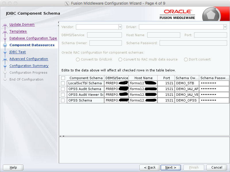Screen dimensions: 230x172
Task: Click the JDBC Test step circle marker
Action: (5, 52)
